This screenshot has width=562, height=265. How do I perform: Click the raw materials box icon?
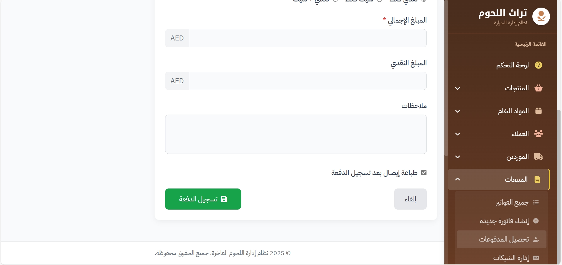[538, 111]
